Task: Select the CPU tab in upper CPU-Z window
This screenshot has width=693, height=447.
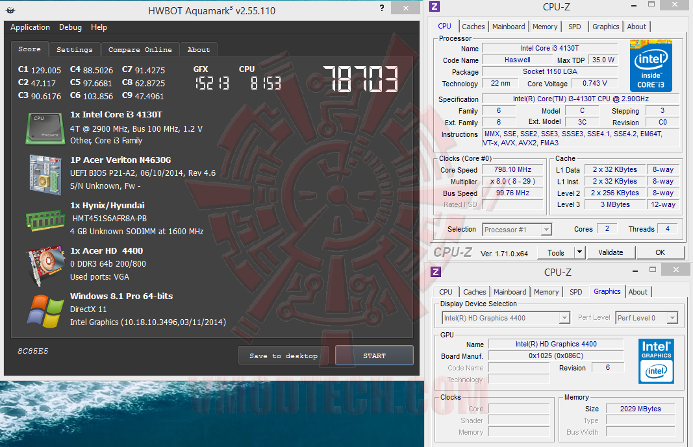Action: point(445,26)
